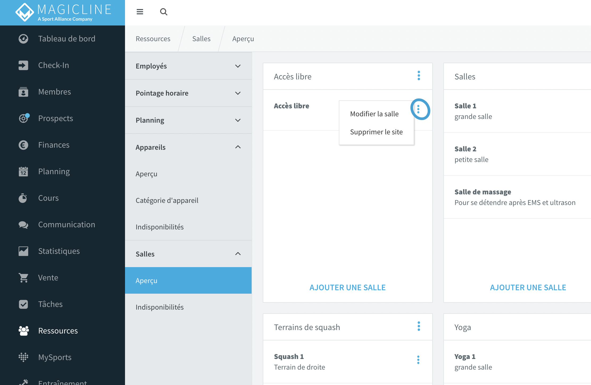Open three-dot options for Squash 1
Viewport: 591px width, 385px height.
(x=418, y=360)
